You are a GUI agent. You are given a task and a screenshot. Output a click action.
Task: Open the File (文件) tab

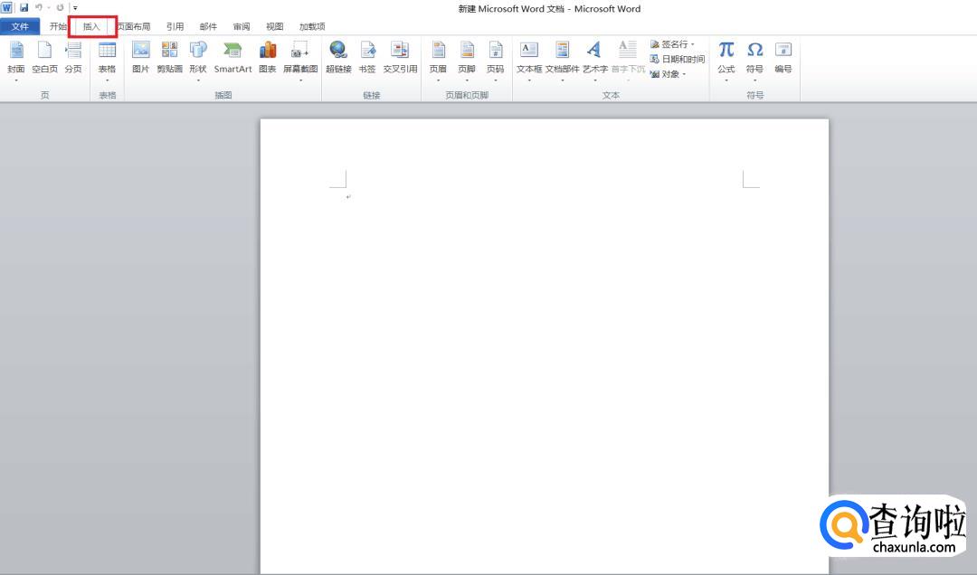pyautogui.click(x=20, y=26)
